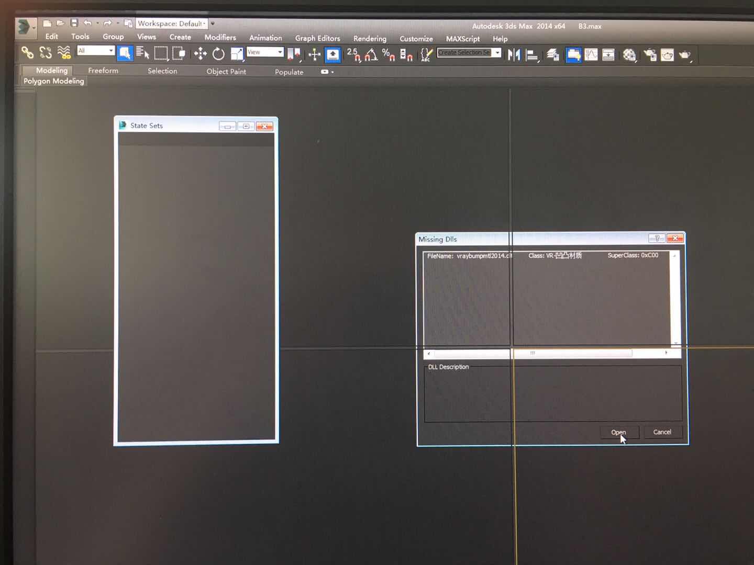Click the Unlink Selection tool
Viewport: 754px width, 565px height.
pos(46,52)
